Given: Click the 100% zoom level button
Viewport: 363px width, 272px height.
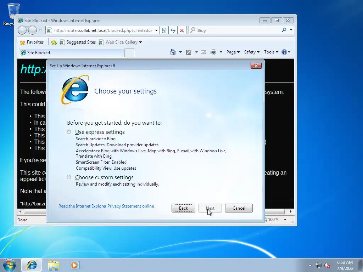Looking at the screenshot, I should click(273, 220).
